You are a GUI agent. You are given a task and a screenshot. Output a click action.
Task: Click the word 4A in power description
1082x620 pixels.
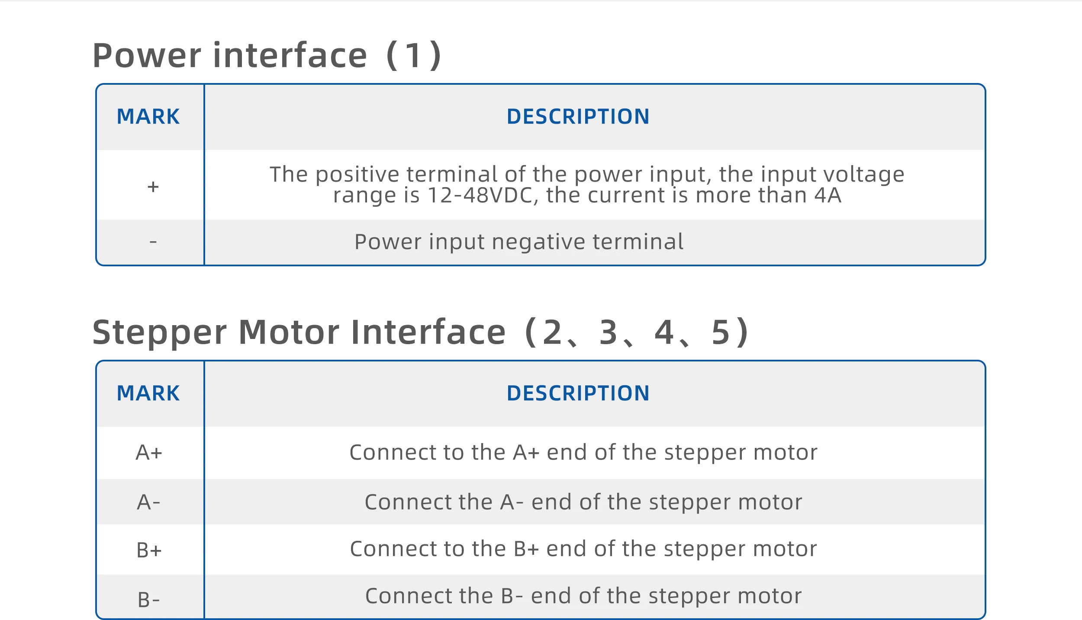828,195
